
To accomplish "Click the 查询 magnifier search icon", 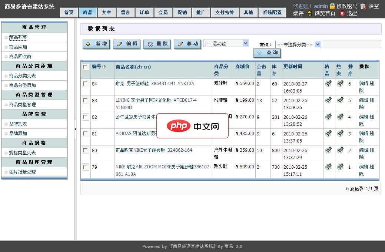I will coord(259,53).
